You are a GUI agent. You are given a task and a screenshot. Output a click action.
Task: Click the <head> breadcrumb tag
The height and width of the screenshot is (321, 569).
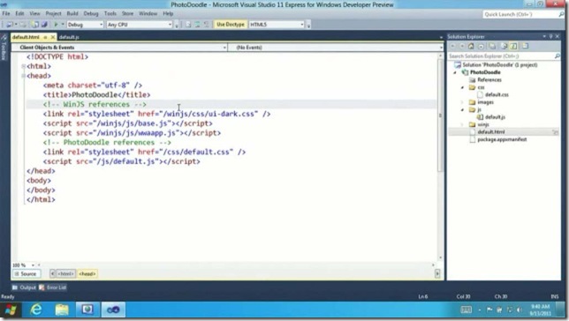[87, 274]
